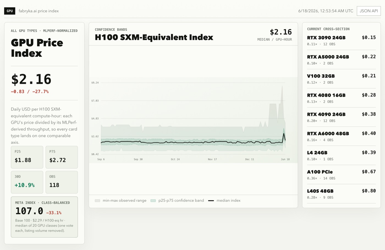Select the RTX 4090 24GB row
This screenshot has width=385, height=250.
point(341,117)
